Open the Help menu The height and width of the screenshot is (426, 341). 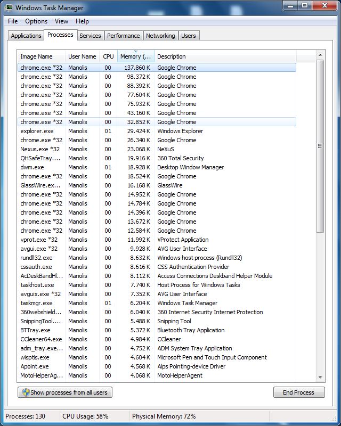point(82,21)
